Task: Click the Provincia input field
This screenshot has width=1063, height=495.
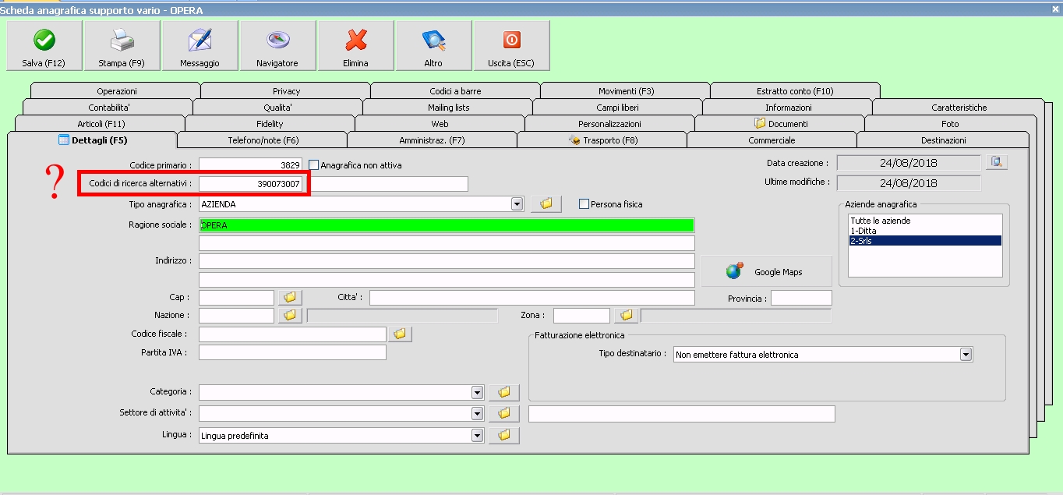Action: tap(801, 298)
